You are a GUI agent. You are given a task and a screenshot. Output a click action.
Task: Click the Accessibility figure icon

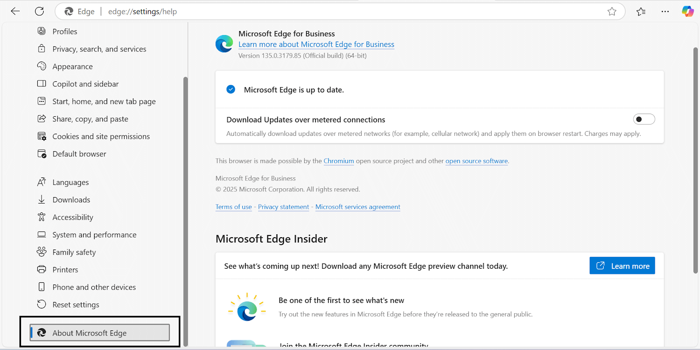(x=42, y=217)
